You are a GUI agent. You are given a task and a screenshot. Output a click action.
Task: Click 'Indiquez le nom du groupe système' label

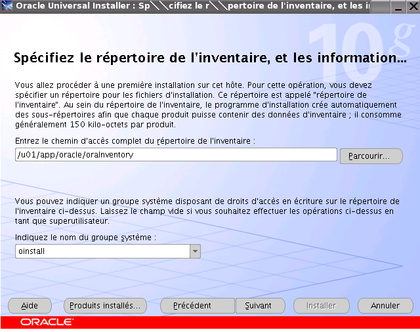(x=85, y=238)
